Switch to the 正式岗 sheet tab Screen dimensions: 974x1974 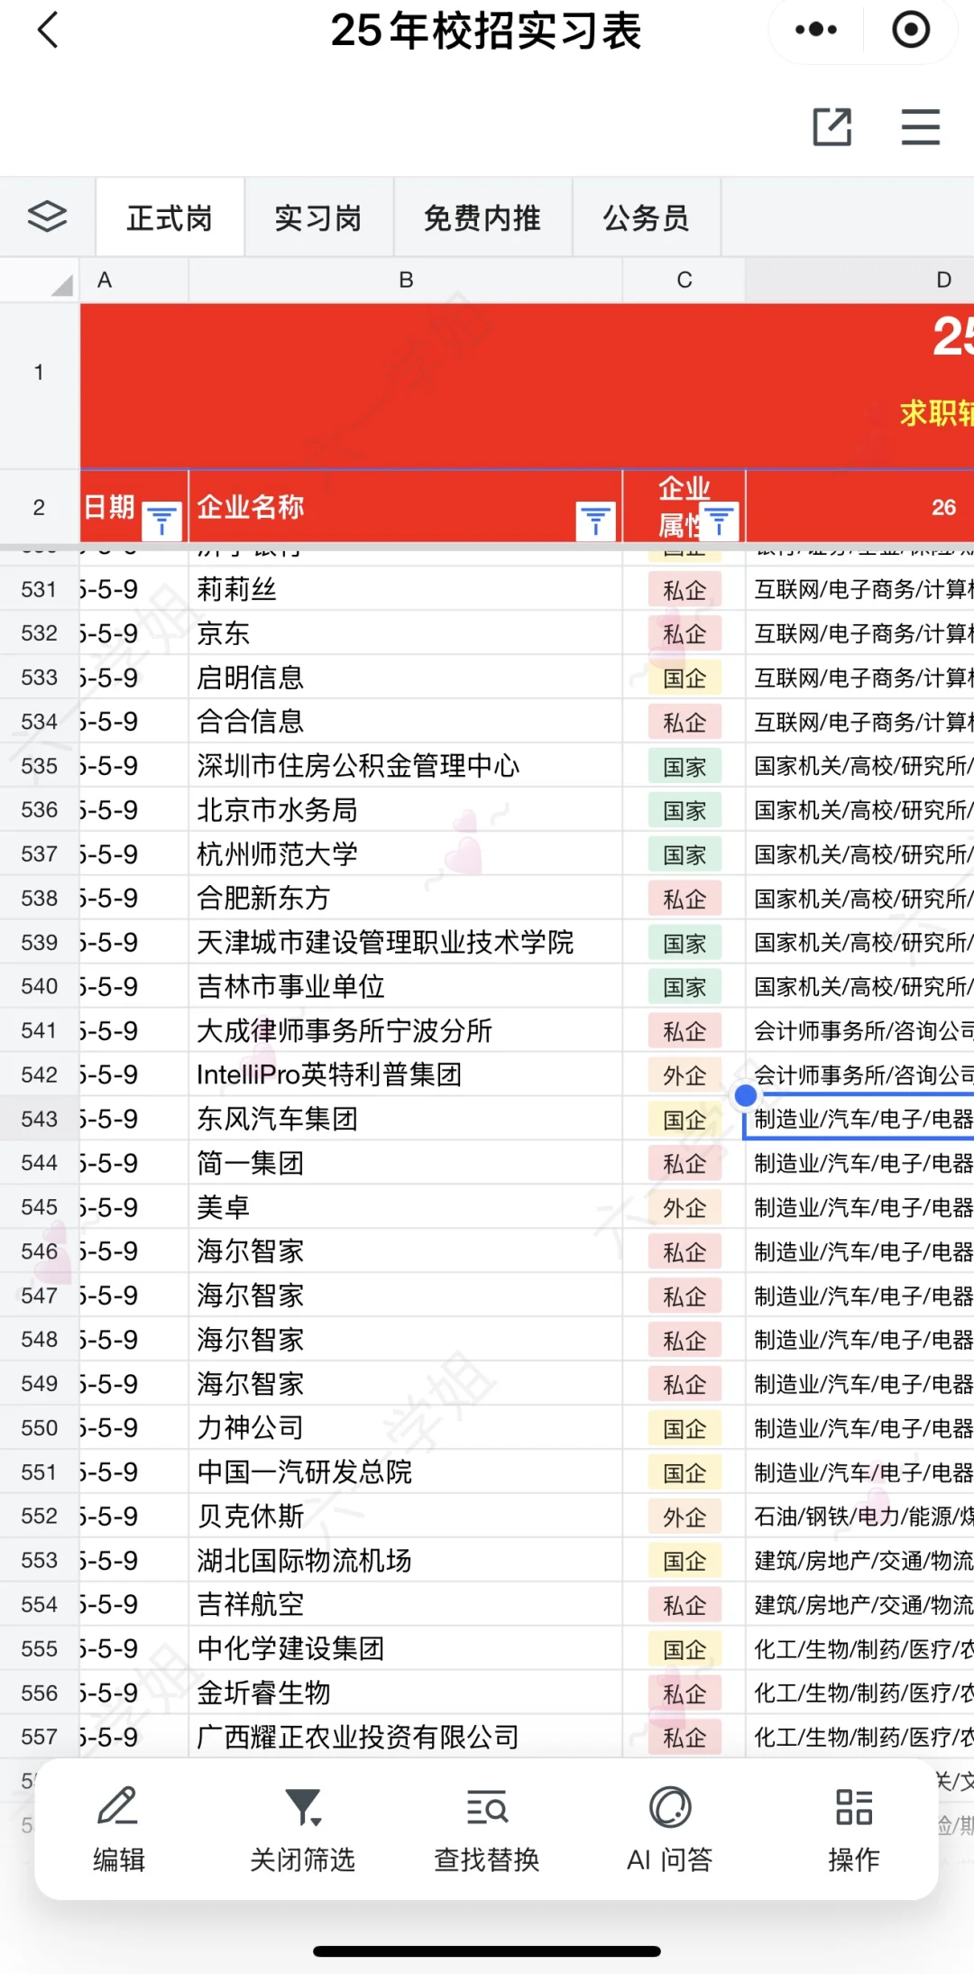170,217
